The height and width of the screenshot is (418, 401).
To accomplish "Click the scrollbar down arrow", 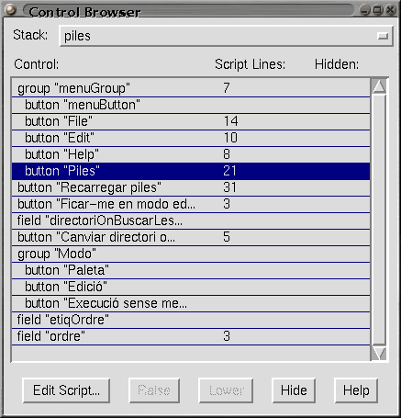I will point(379,353).
